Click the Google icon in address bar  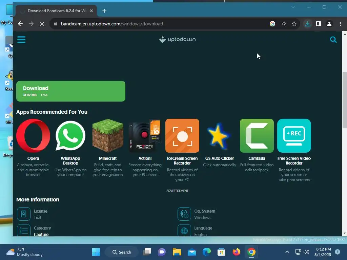tap(272, 24)
